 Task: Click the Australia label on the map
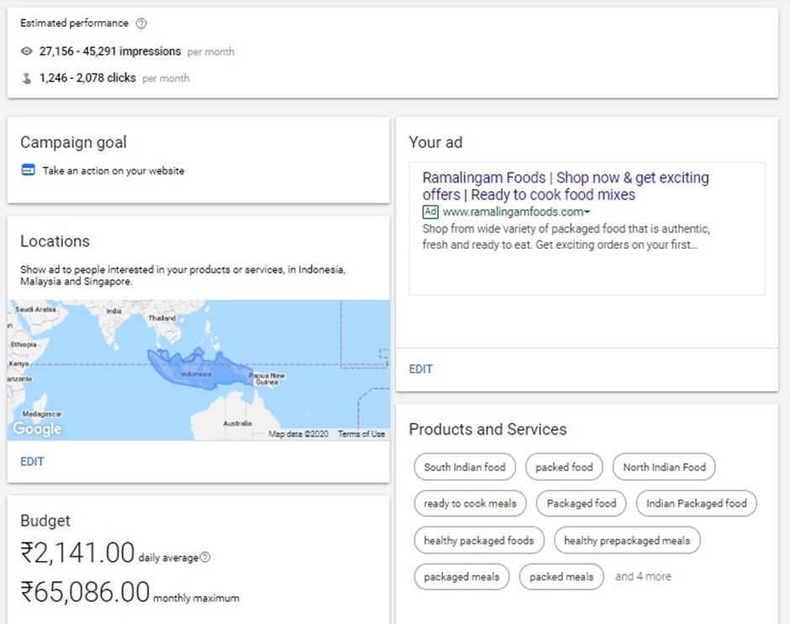tap(237, 423)
